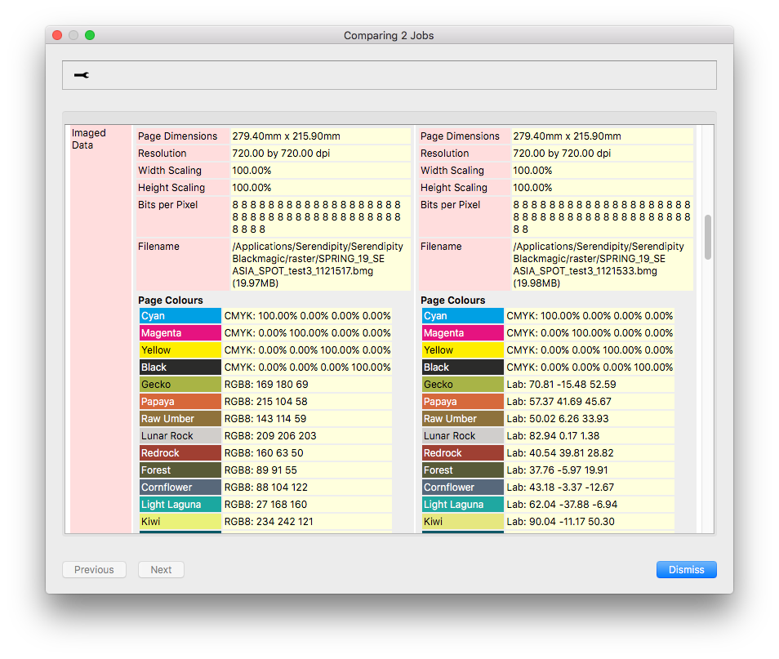Select the left Cyan colour swatch
The width and height of the screenshot is (779, 659).
(x=180, y=316)
